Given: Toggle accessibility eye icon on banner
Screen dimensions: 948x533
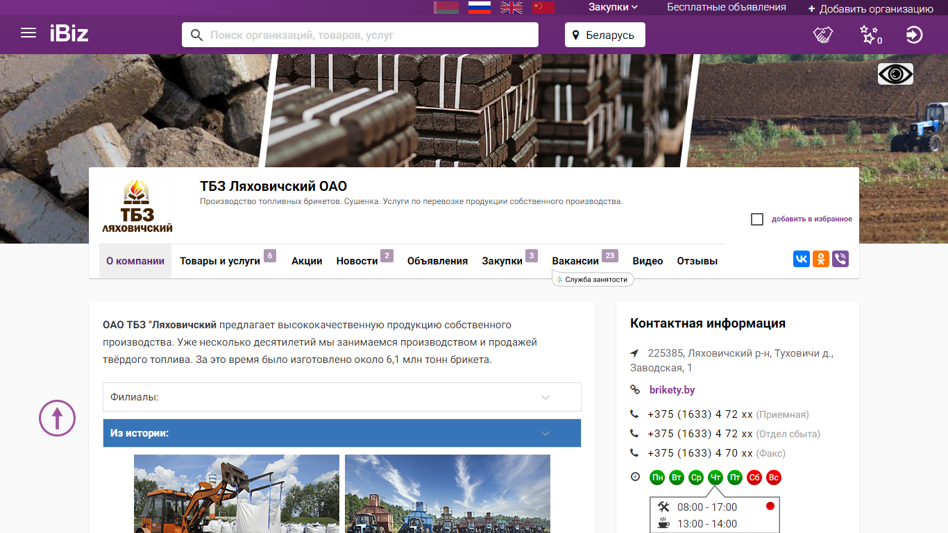Looking at the screenshot, I should (x=895, y=74).
